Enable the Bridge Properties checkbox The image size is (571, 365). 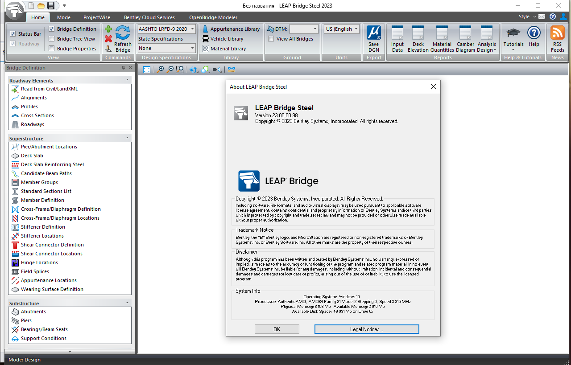coord(52,49)
